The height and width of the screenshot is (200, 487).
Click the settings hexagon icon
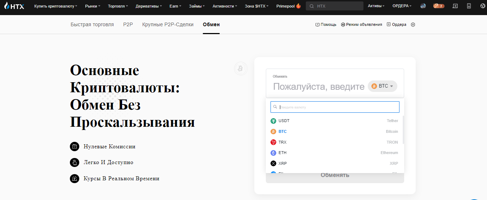coord(413,24)
